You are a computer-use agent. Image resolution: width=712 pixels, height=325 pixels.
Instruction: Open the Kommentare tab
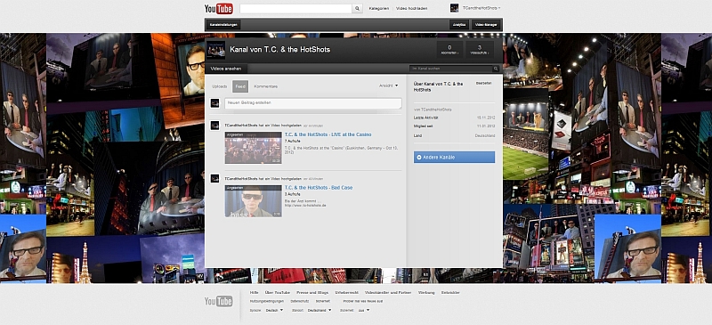point(265,86)
